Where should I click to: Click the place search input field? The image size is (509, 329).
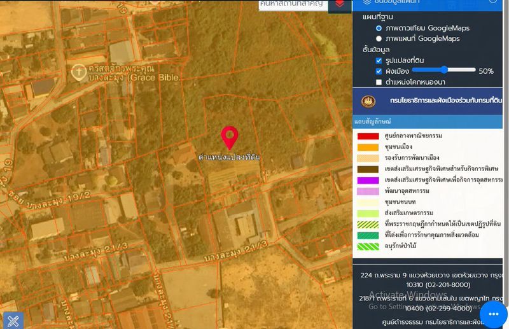[x=293, y=4]
